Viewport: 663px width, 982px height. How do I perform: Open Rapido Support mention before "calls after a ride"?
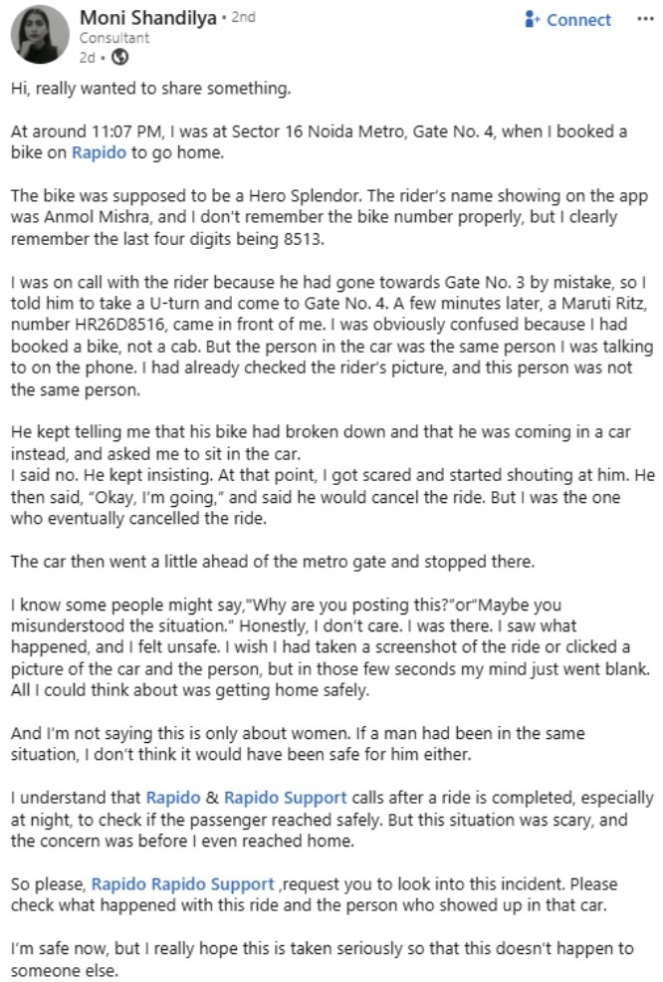tap(285, 798)
